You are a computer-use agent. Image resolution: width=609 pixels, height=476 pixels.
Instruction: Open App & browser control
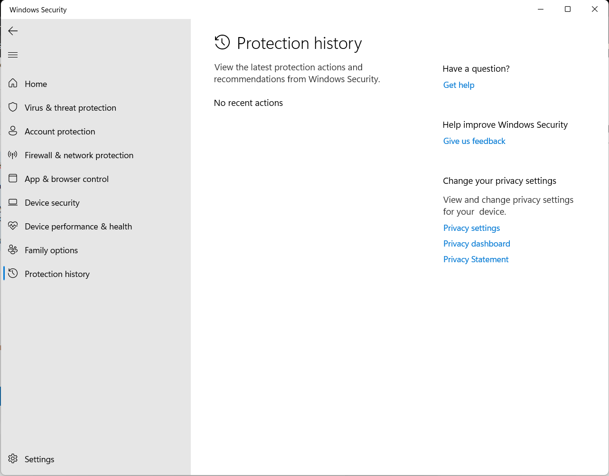95,179
